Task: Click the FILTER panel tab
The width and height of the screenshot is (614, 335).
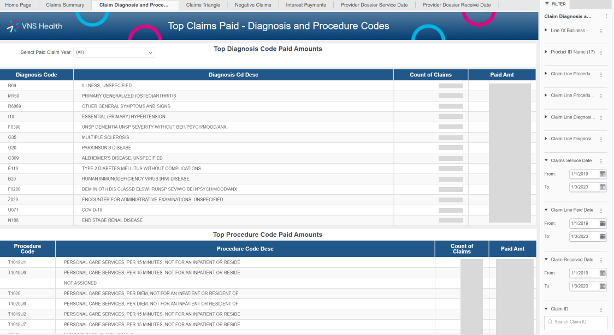Action: [555, 4]
